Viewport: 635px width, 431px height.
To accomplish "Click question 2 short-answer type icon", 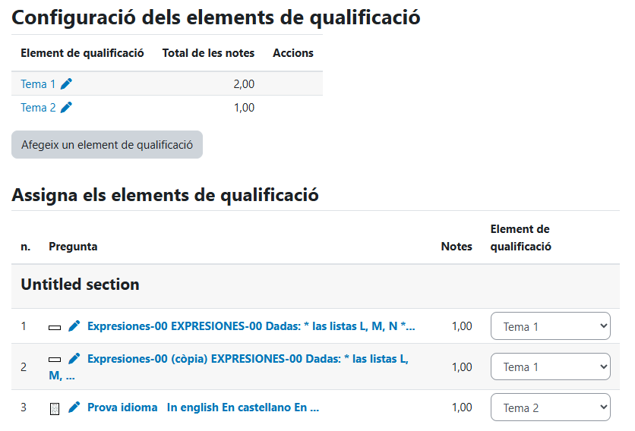I will (x=55, y=360).
